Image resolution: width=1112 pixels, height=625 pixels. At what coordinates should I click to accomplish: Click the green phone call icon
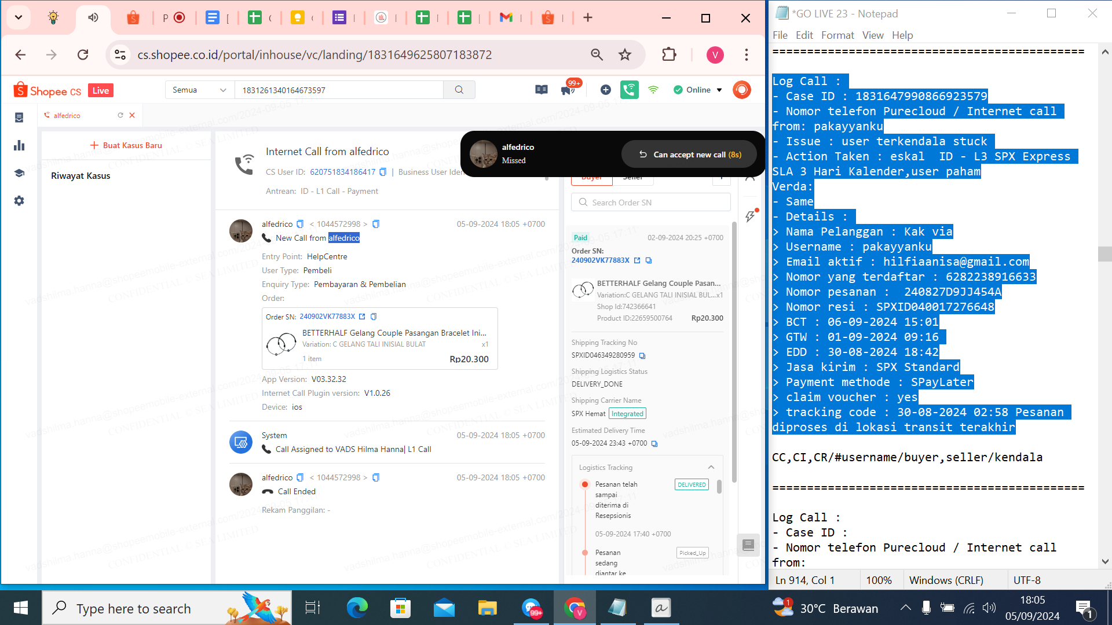629,90
